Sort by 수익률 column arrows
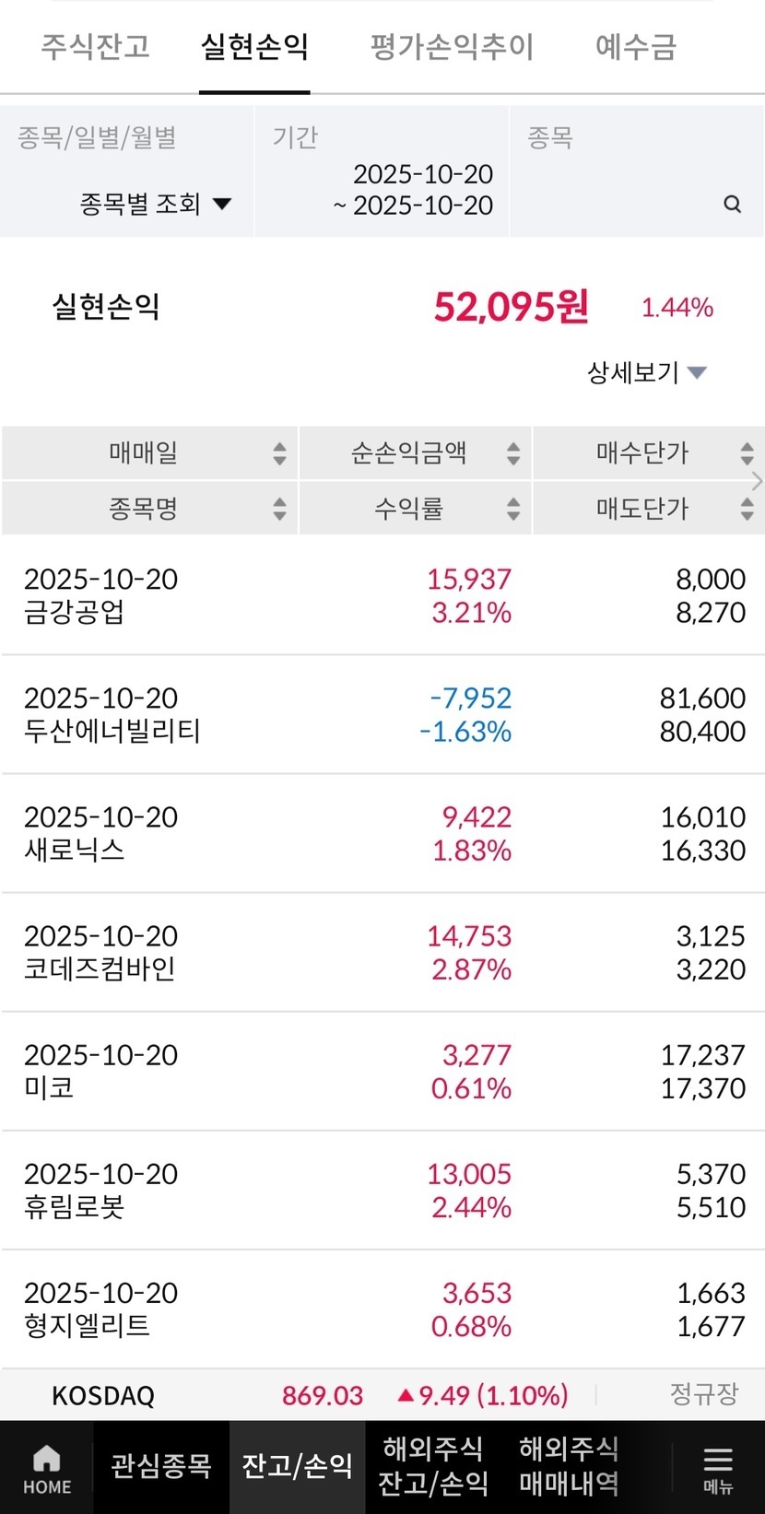 coord(513,509)
